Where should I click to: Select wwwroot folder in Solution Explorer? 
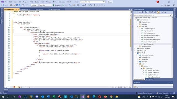tap(144, 62)
